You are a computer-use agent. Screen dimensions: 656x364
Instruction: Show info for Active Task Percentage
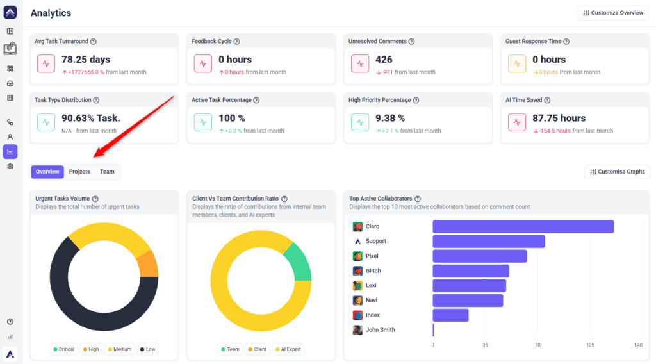pos(256,100)
